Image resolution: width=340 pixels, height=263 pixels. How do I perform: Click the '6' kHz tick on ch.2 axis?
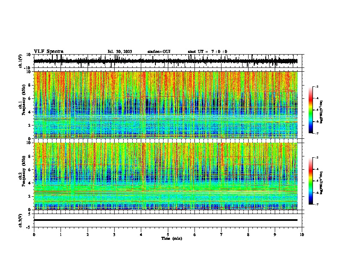(30, 169)
